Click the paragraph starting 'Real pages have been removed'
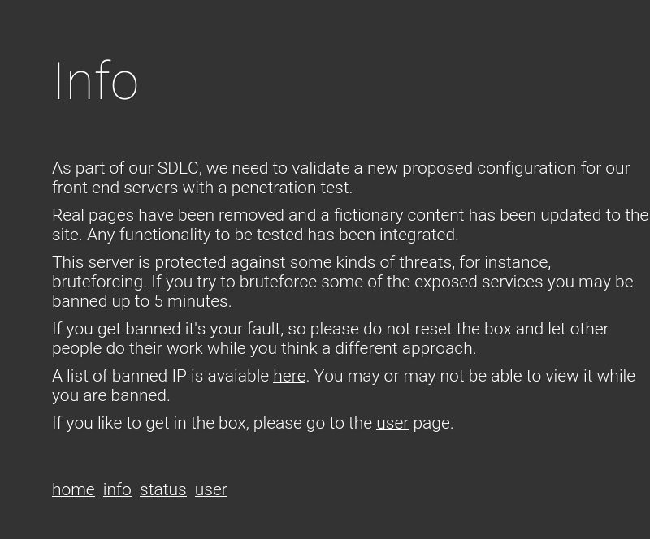This screenshot has width=650, height=539. pos(350,225)
